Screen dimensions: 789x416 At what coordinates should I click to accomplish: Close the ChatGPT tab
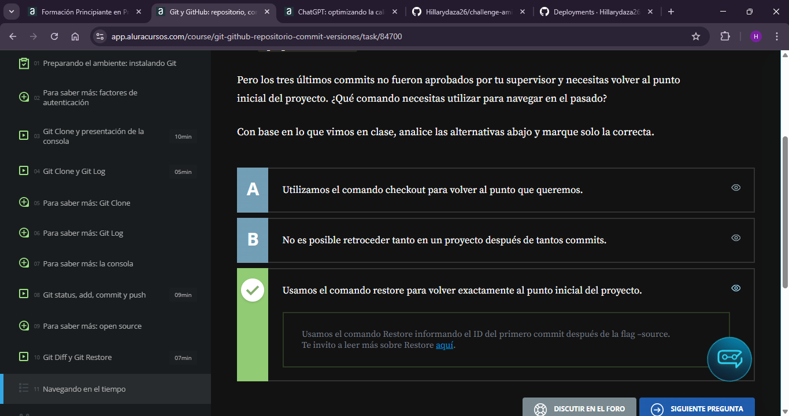coord(395,12)
